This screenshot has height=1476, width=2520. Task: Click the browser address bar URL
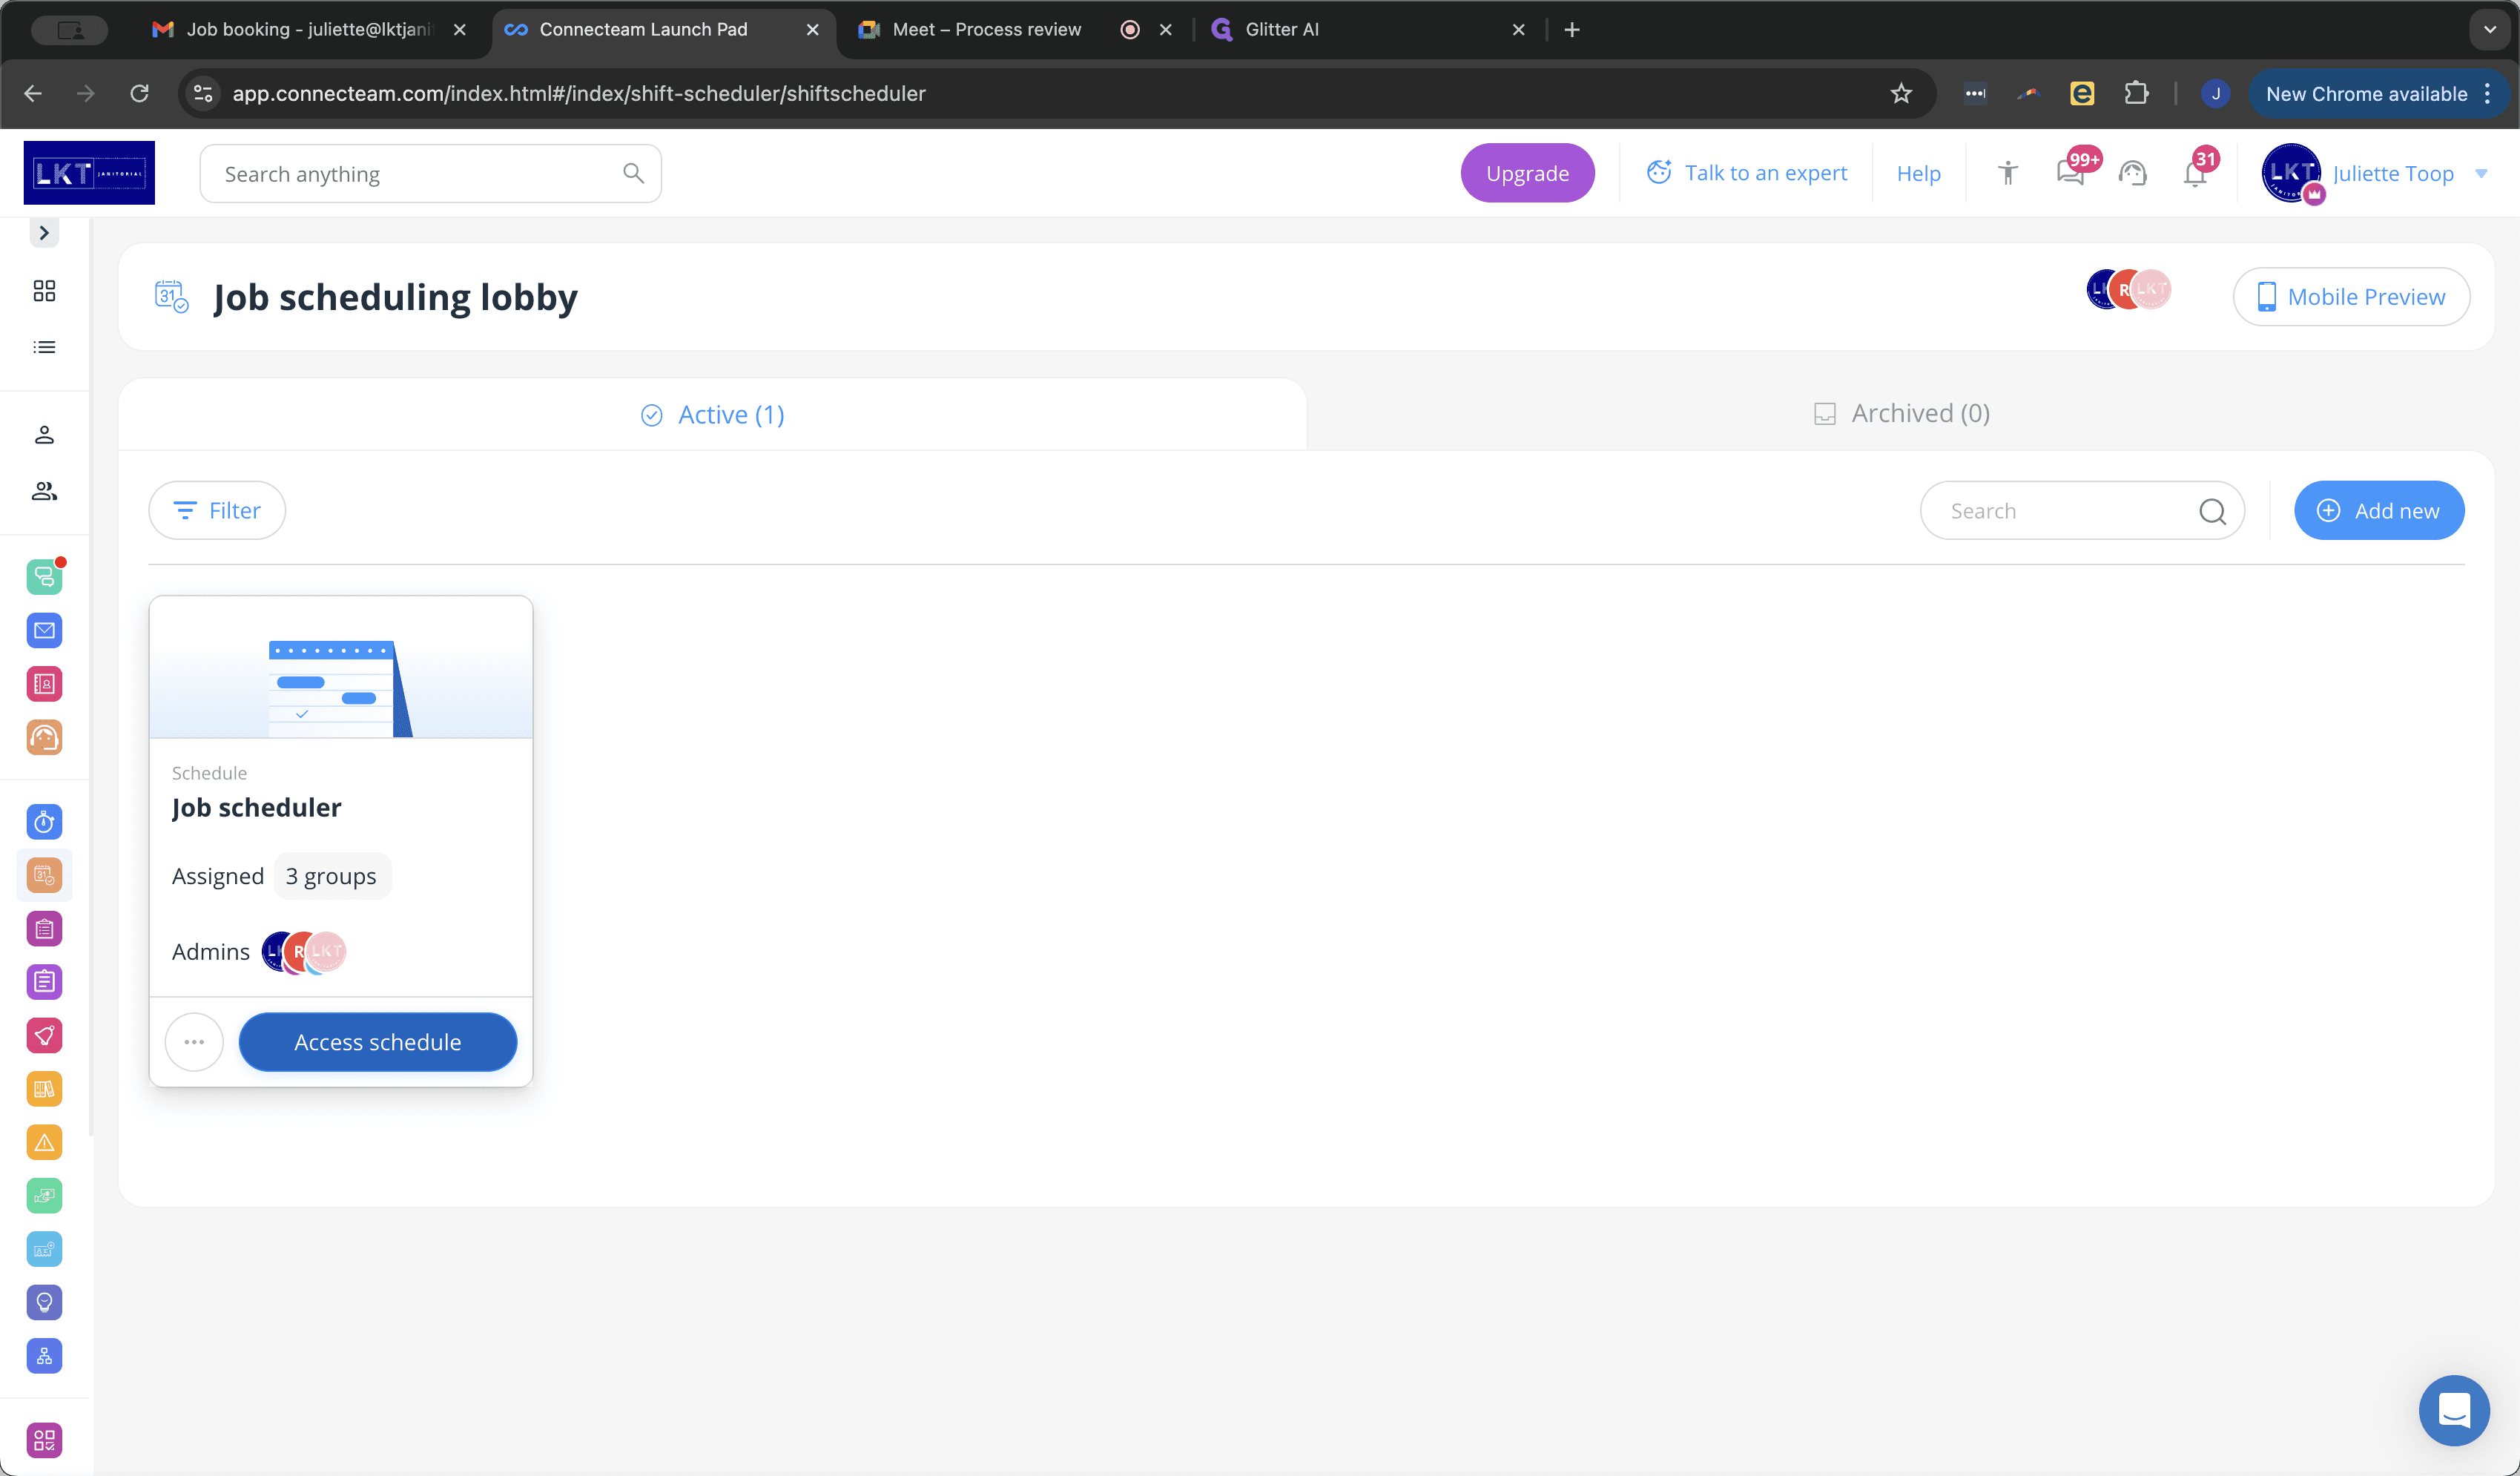(579, 93)
